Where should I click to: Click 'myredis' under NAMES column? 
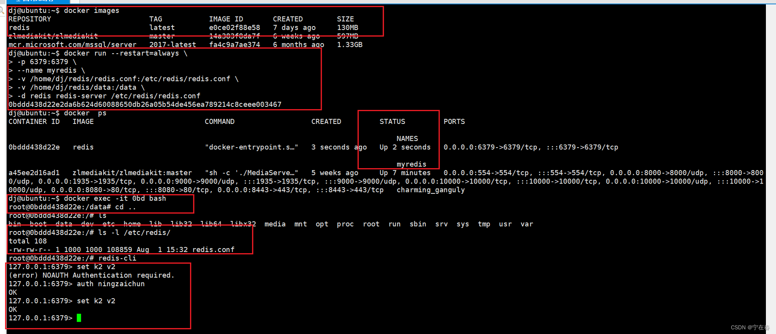(x=412, y=164)
